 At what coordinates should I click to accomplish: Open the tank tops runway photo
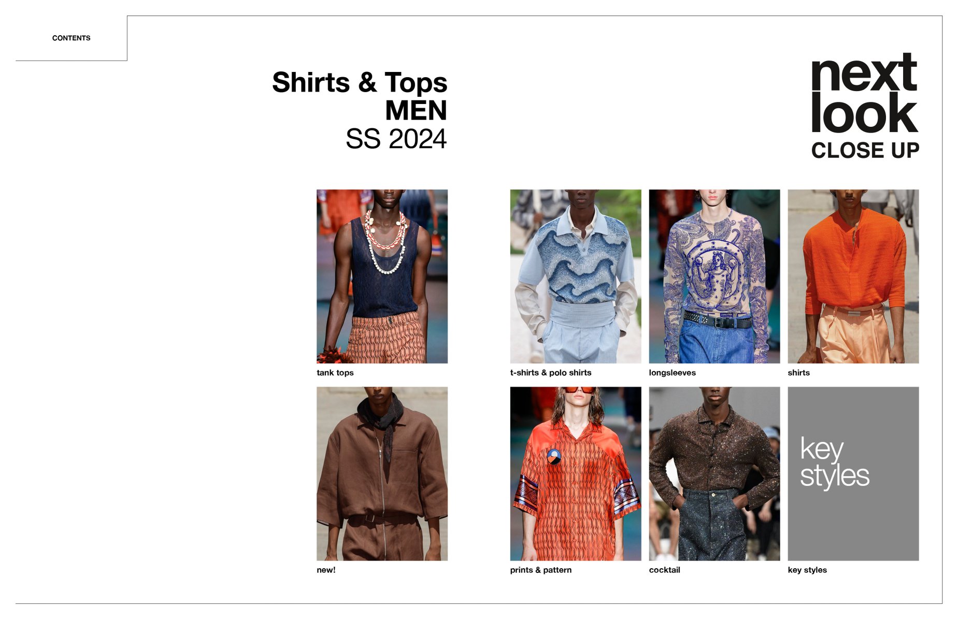(x=382, y=276)
